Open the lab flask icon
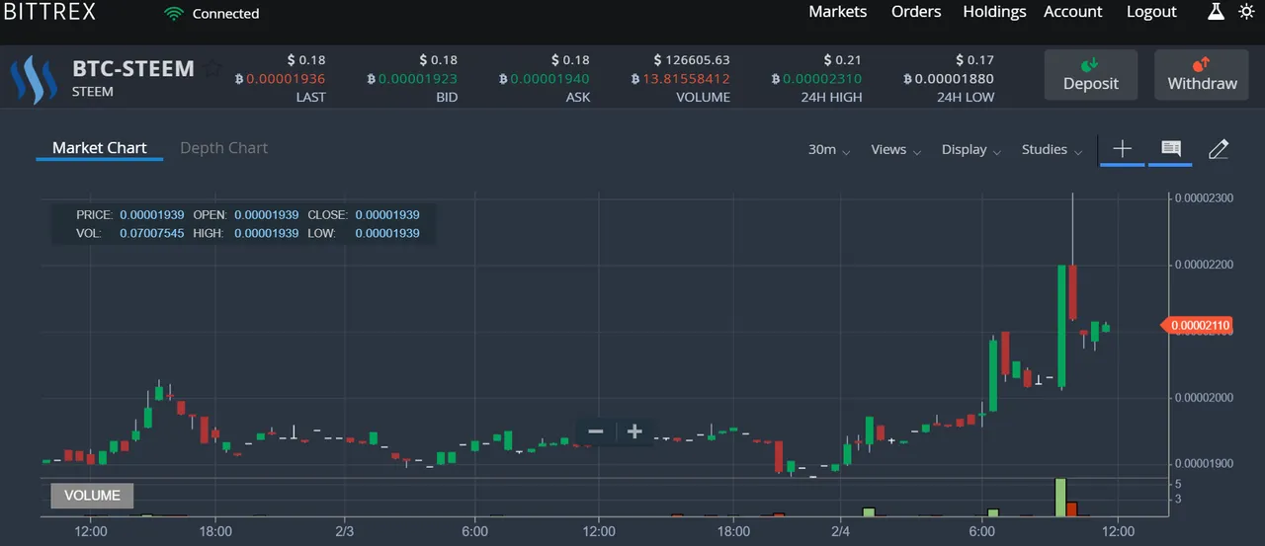This screenshot has height=546, width=1265. pos(1217,12)
